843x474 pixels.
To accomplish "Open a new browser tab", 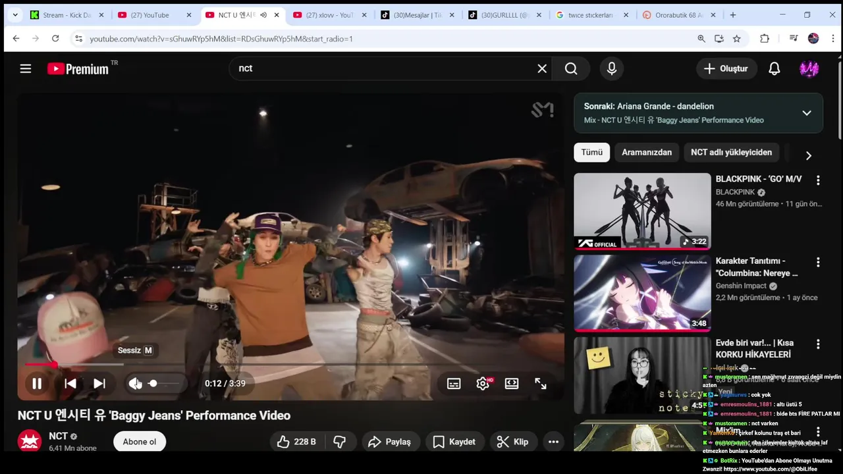I will 733,14.
